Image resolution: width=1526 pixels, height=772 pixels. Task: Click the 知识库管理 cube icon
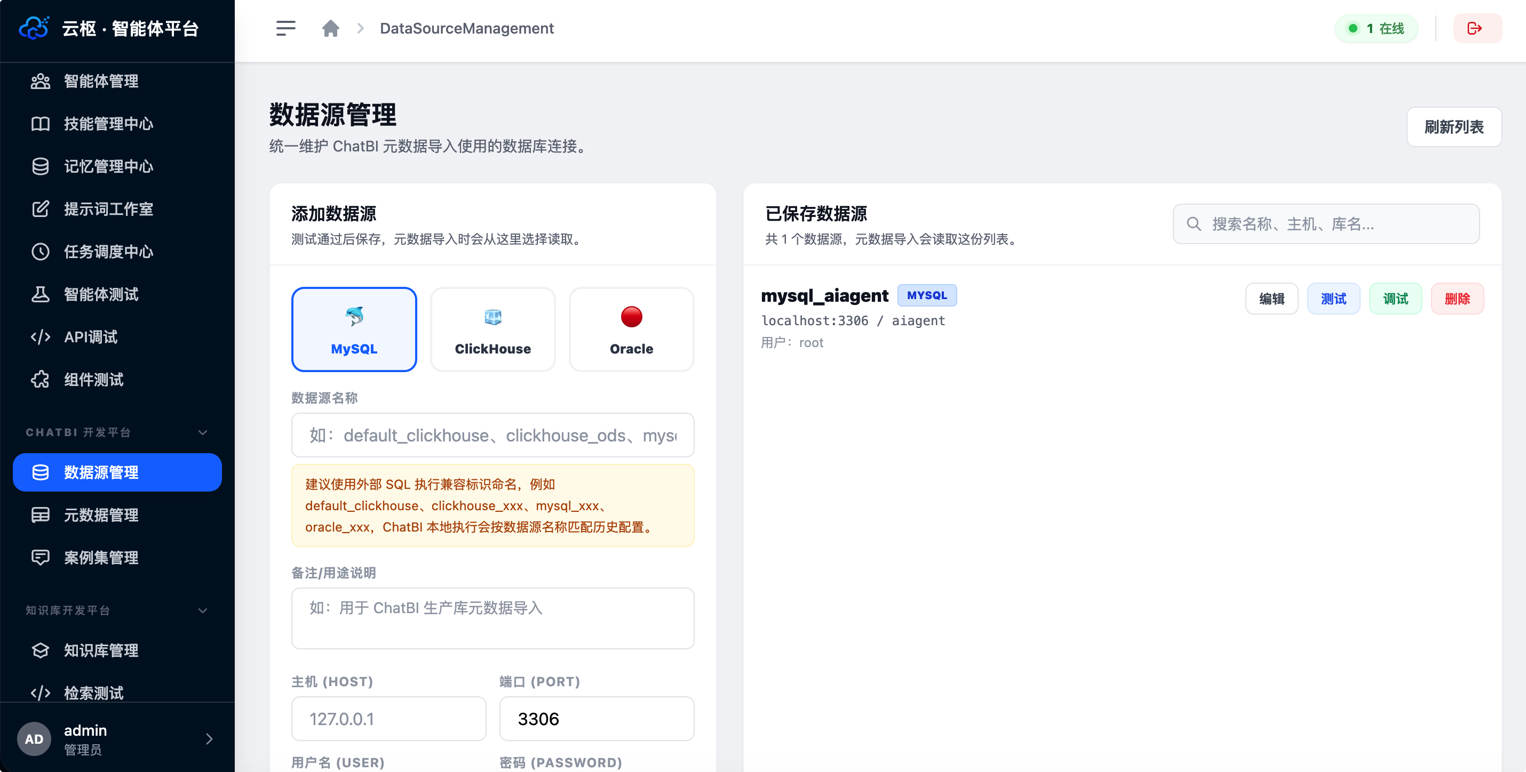point(40,650)
